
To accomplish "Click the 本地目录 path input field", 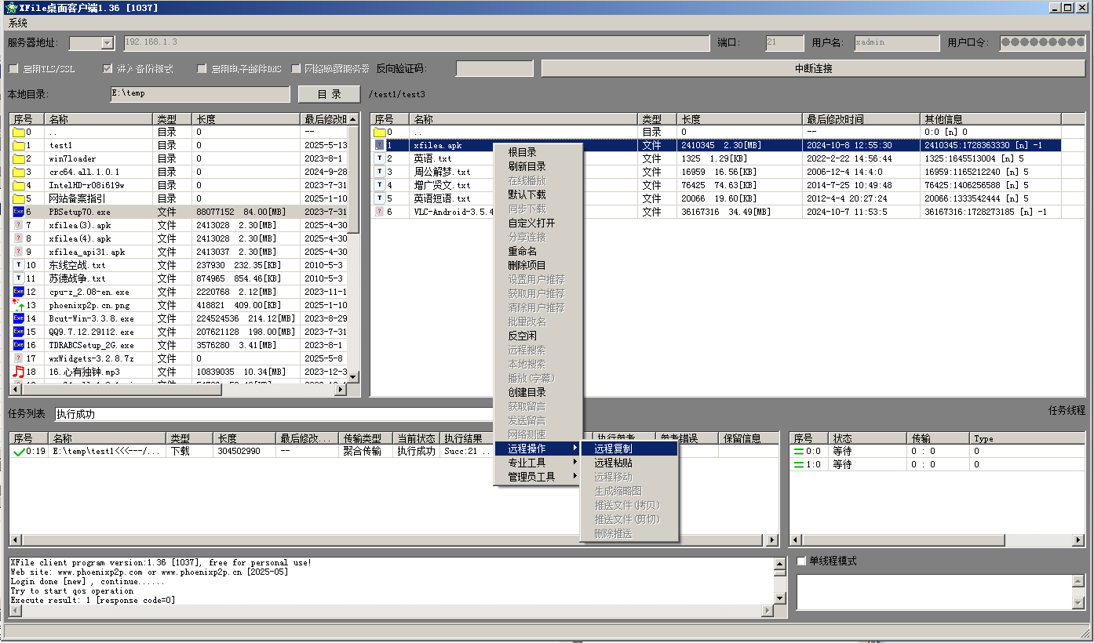I will (200, 94).
